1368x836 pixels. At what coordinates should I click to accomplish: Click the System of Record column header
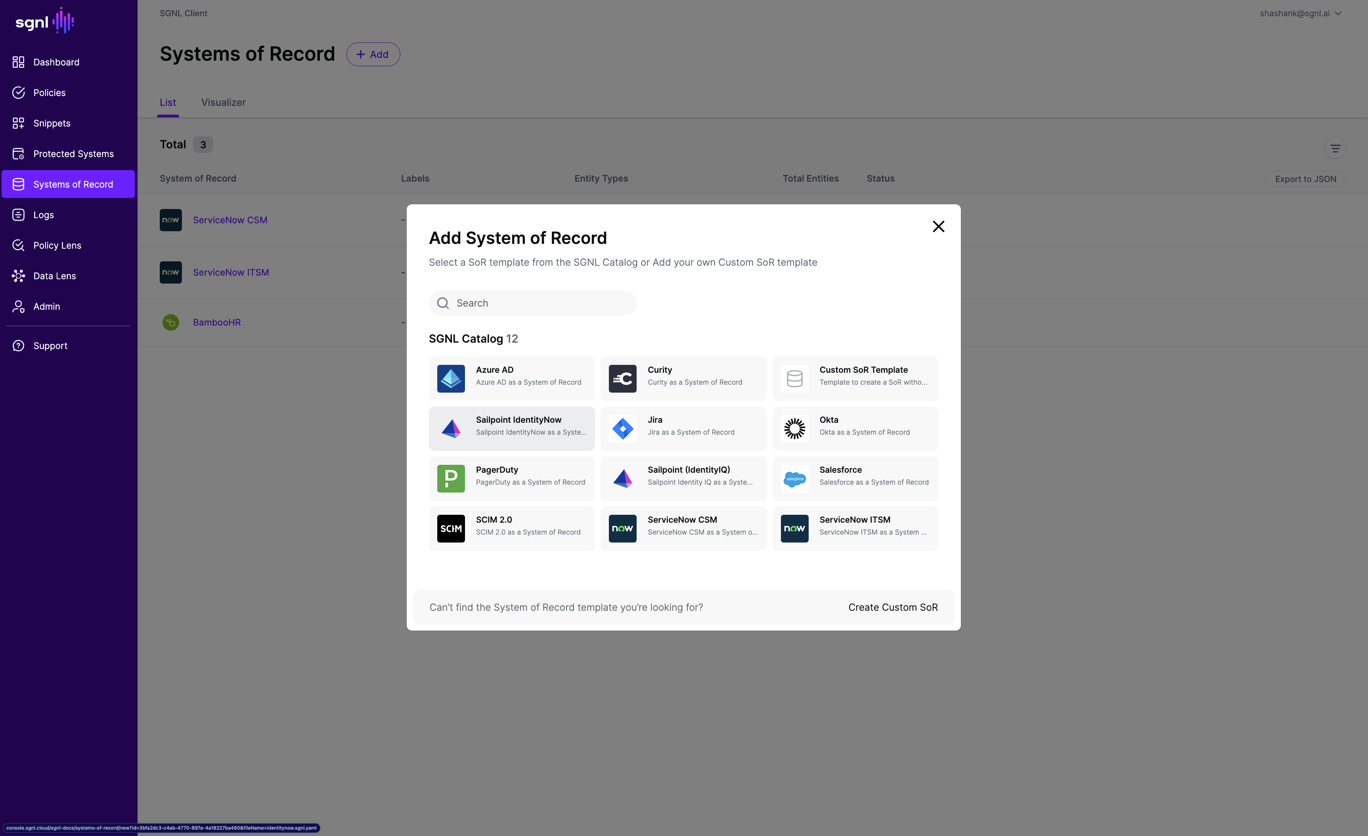click(198, 178)
